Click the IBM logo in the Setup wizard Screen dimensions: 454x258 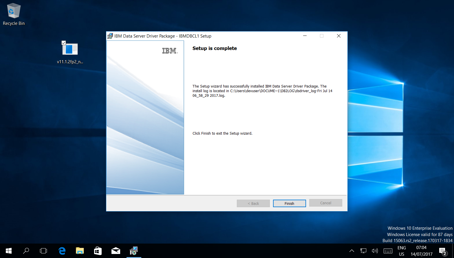(x=170, y=51)
